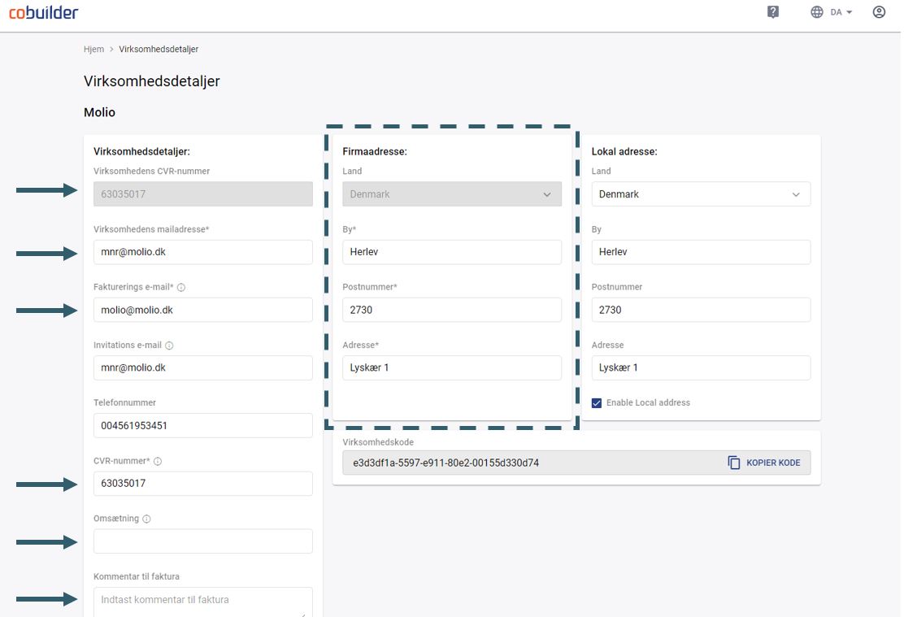
Task: Click Lokal adresse Adresse field
Action: point(701,368)
